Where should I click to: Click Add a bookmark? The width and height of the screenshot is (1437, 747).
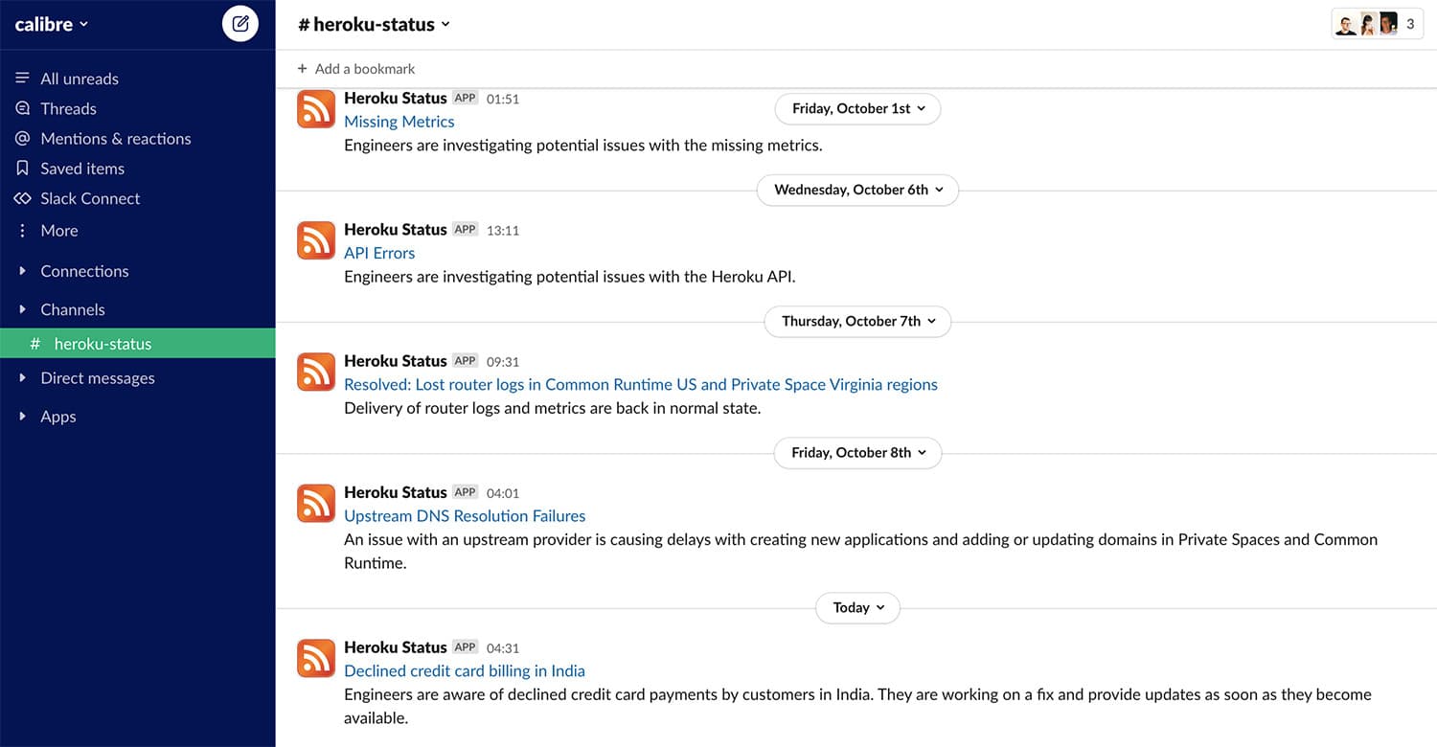(x=355, y=68)
